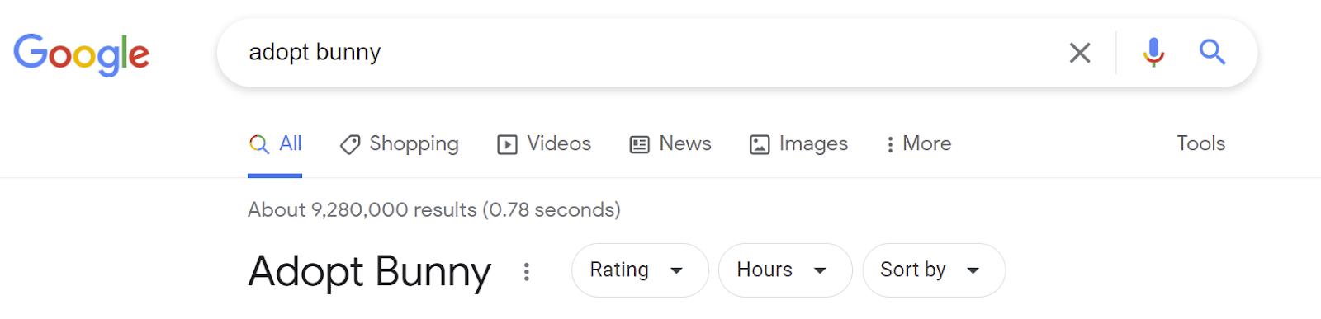Click the blue magnifier search icon
The height and width of the screenshot is (319, 1321).
pos(1212,52)
